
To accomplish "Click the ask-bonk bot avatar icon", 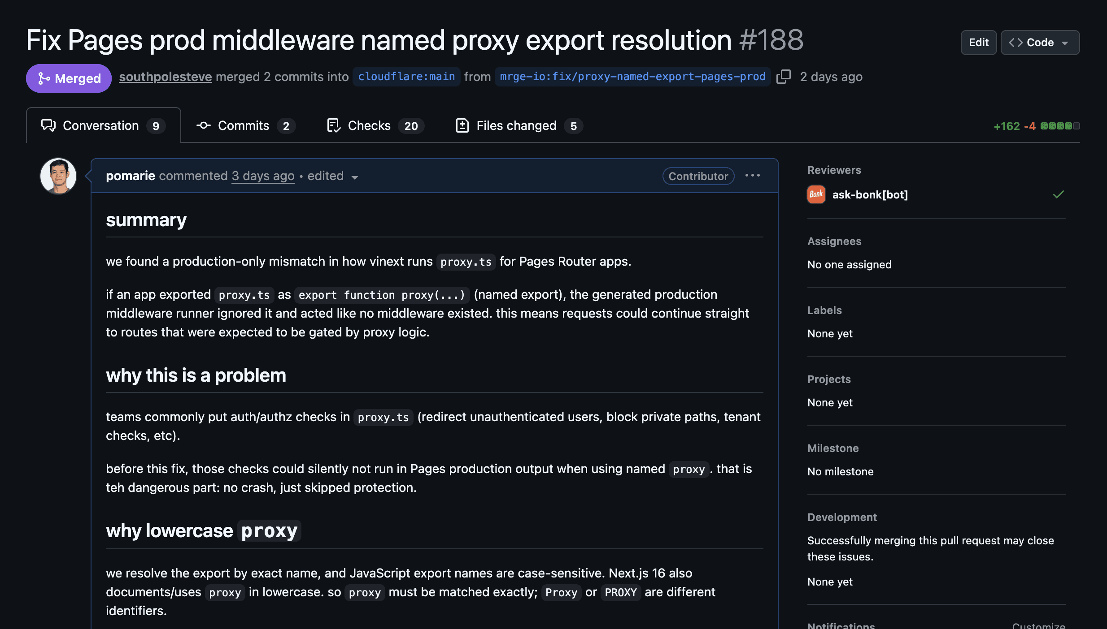I will pyautogui.click(x=816, y=194).
